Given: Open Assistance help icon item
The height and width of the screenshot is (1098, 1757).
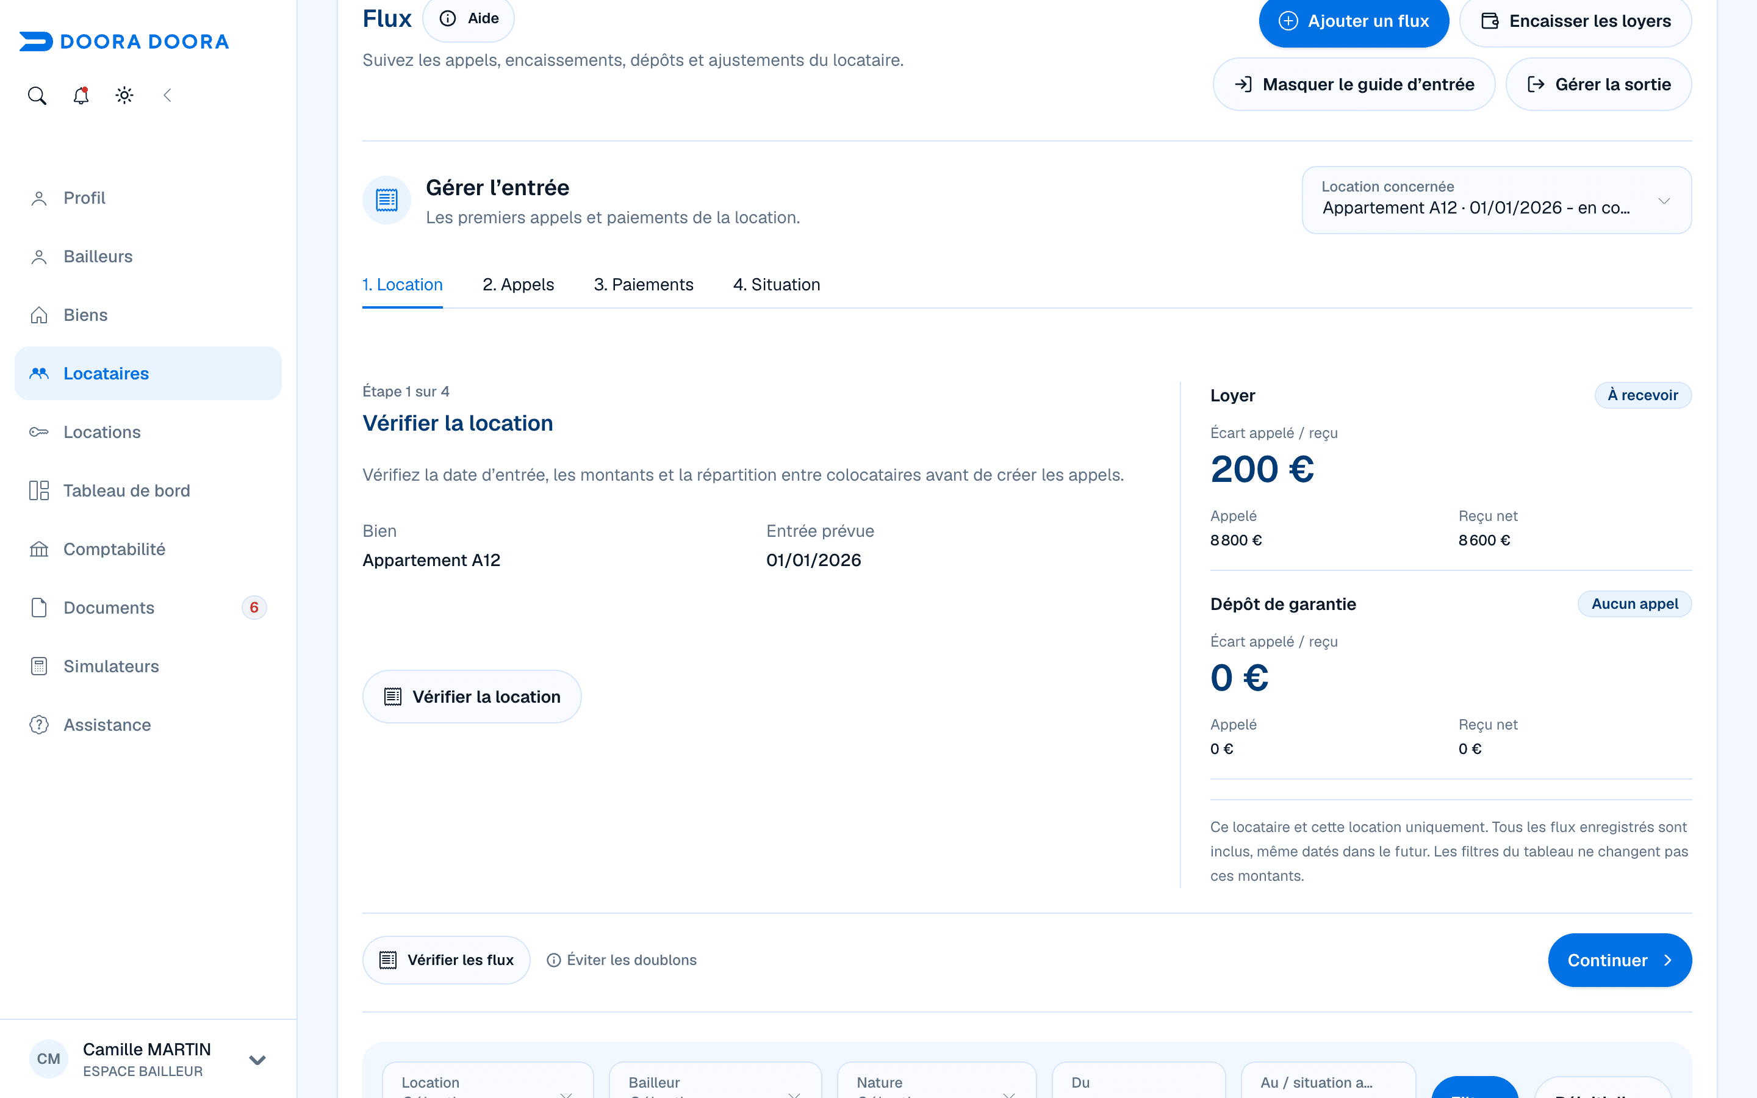Looking at the screenshot, I should tap(148, 725).
